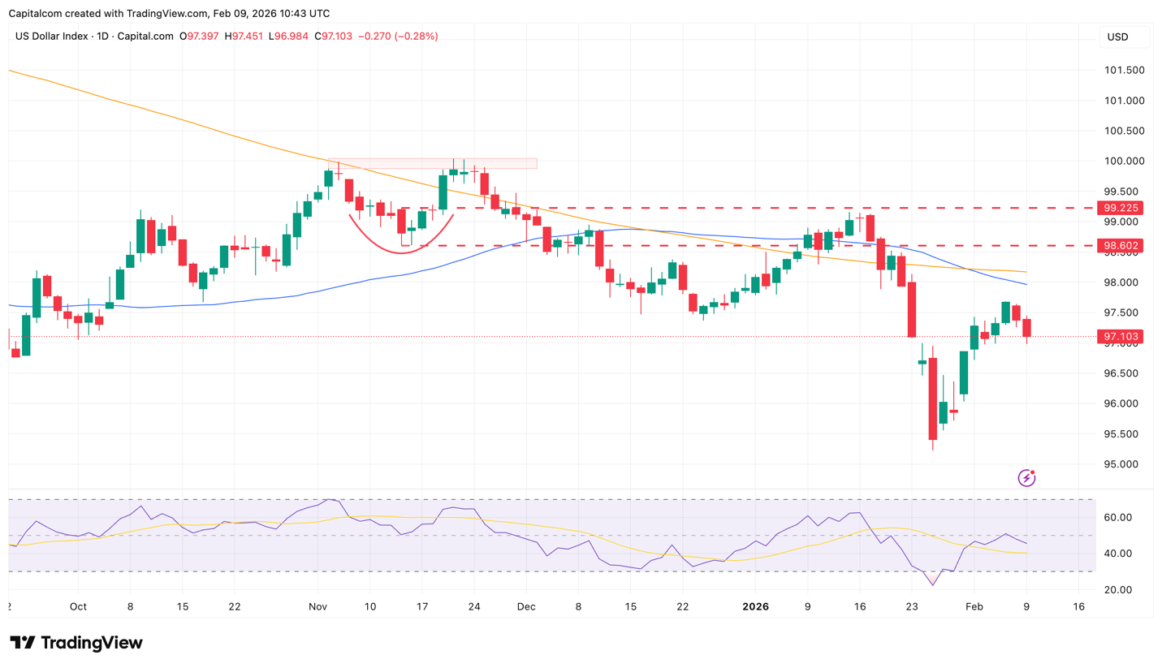Click the -0.270 (-0.28%) change value
Viewport: 1162px width, 668px height.
tap(398, 37)
